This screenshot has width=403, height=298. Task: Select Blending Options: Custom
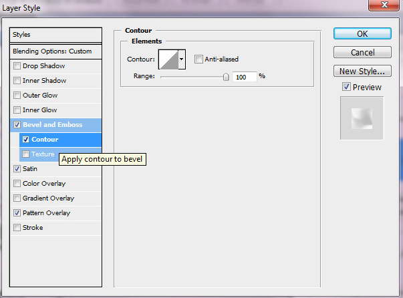(x=52, y=51)
